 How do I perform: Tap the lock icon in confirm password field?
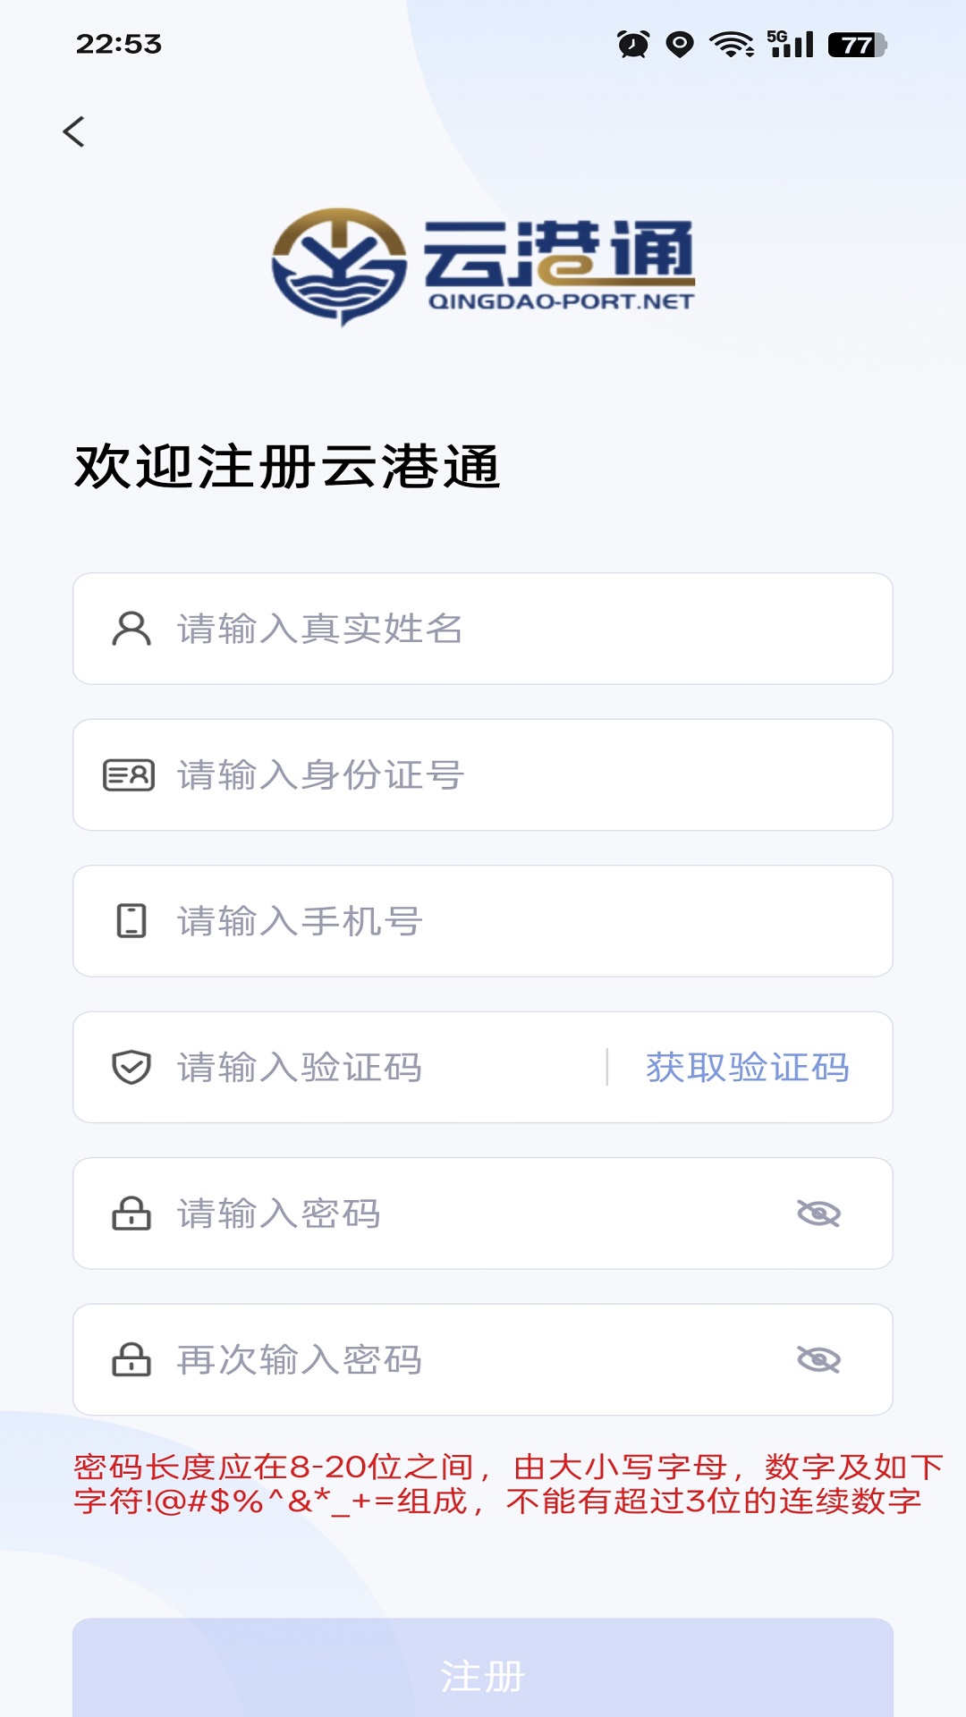tap(131, 1359)
